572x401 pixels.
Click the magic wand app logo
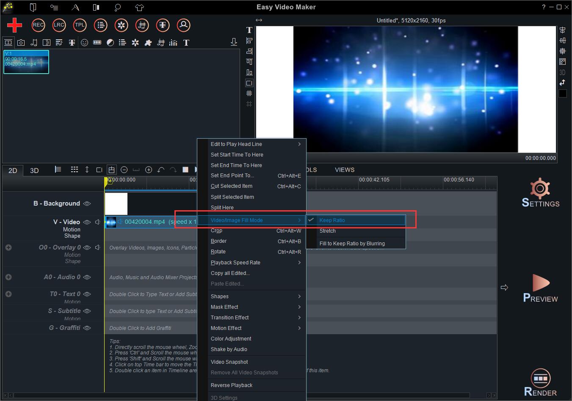click(x=8, y=7)
